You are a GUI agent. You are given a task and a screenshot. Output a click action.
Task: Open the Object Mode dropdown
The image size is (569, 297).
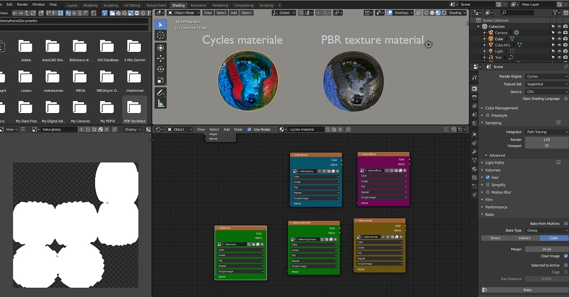pyautogui.click(x=184, y=13)
